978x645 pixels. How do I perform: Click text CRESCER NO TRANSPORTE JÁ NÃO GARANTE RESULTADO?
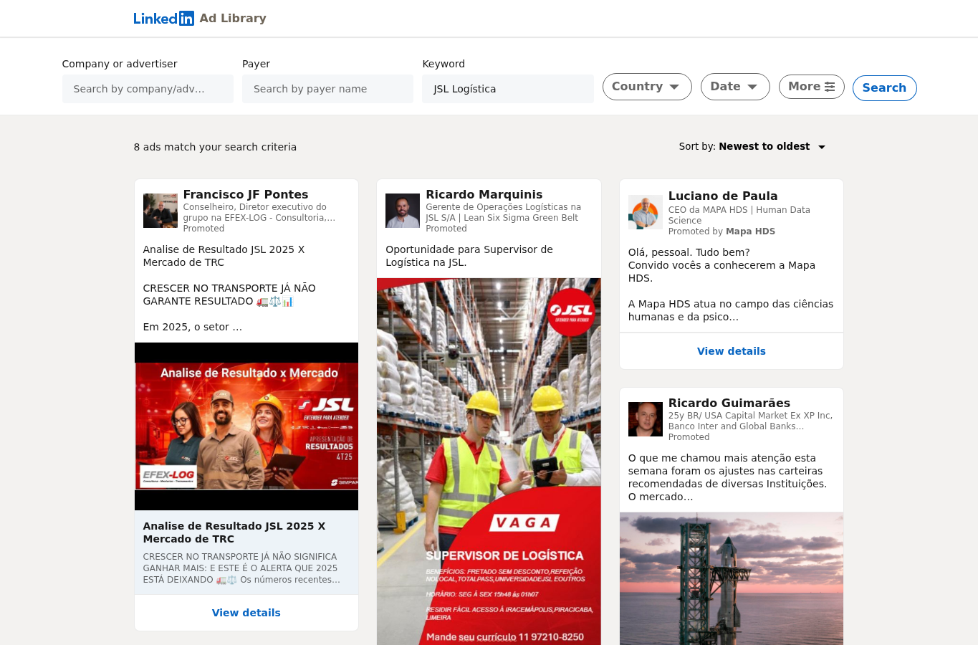229,295
